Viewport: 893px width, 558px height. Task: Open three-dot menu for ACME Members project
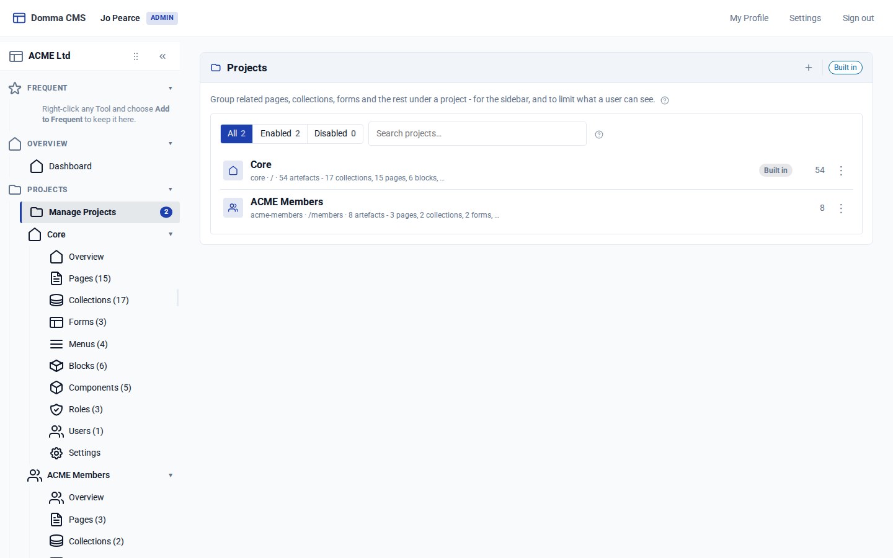841,208
